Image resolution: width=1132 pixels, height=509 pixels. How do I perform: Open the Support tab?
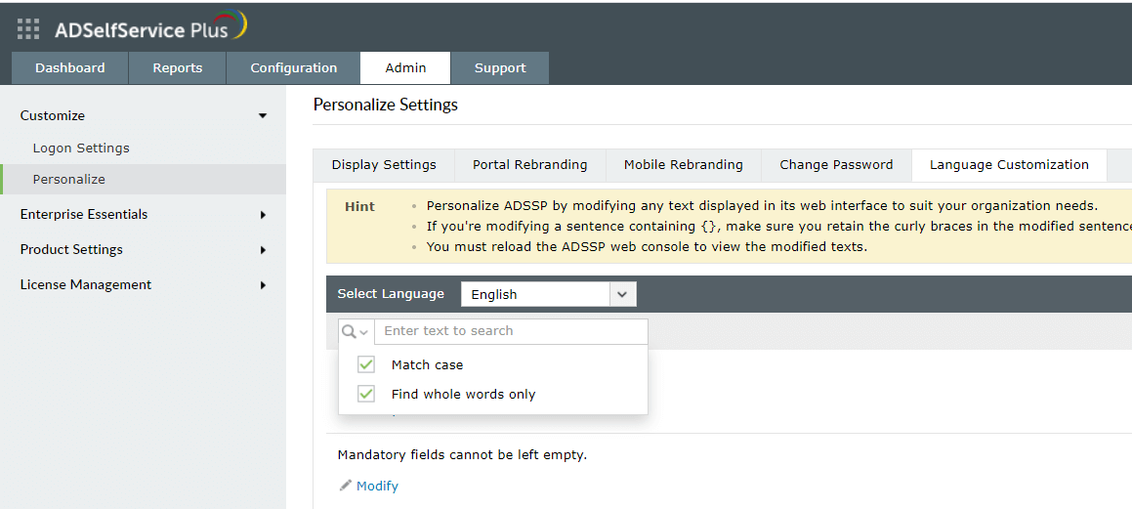point(500,68)
